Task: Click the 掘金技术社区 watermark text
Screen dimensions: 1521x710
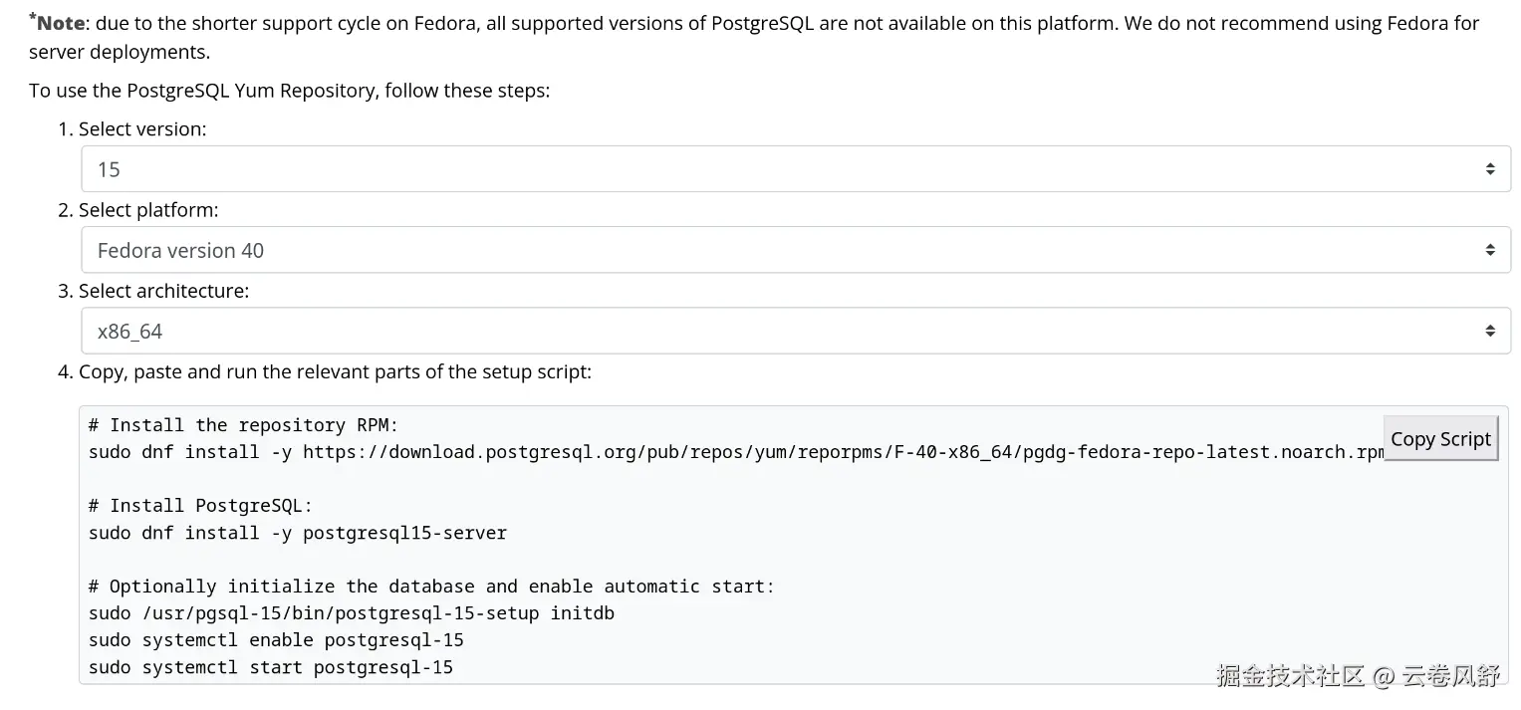Action: (1290, 676)
